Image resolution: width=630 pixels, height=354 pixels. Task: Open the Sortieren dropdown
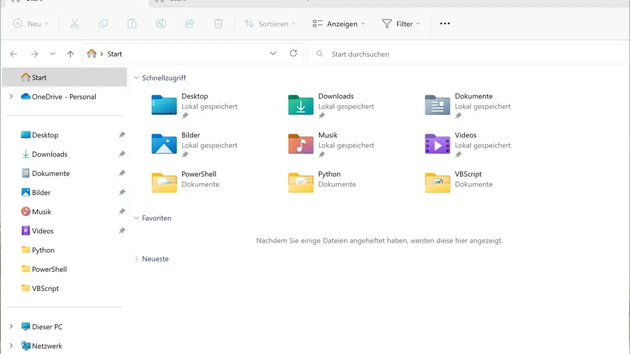click(270, 24)
